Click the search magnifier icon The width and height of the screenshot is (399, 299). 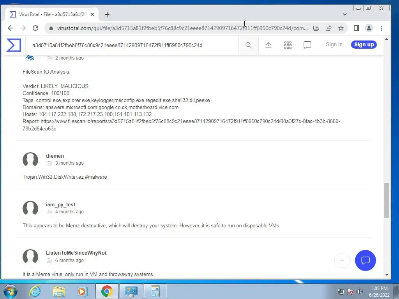click(248, 45)
